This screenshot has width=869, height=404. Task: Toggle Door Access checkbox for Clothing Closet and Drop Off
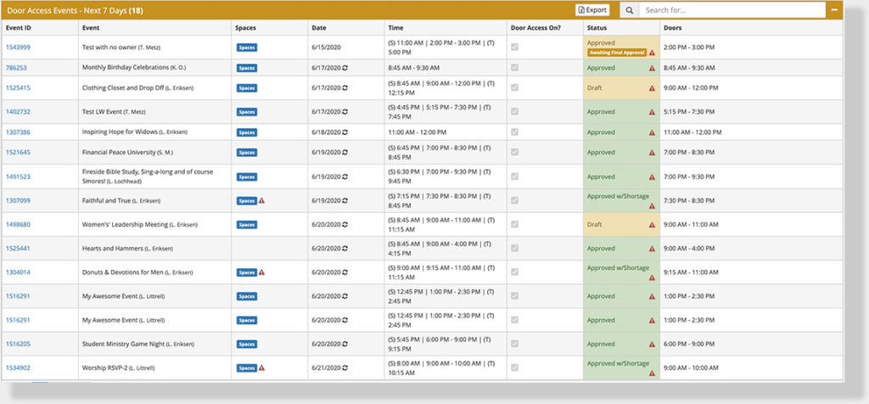click(515, 87)
